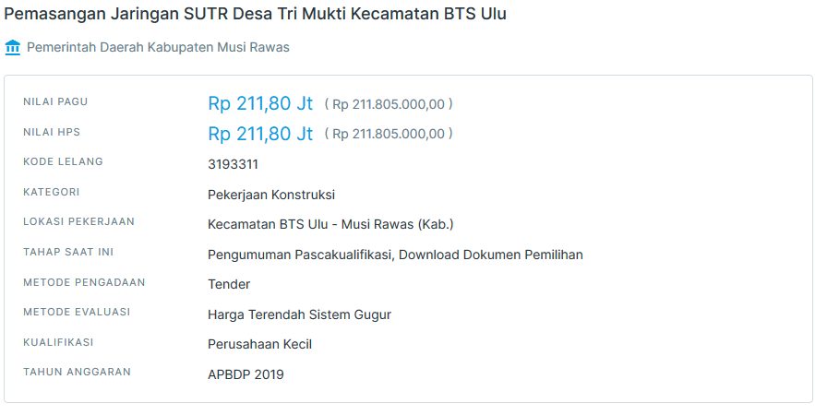Viewport: 815px width, 415px height.
Task: Click the NILAI HPS field label
Action: pyautogui.click(x=52, y=132)
